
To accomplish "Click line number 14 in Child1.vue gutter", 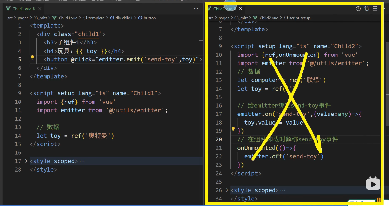I will pyautogui.click(x=18, y=136).
